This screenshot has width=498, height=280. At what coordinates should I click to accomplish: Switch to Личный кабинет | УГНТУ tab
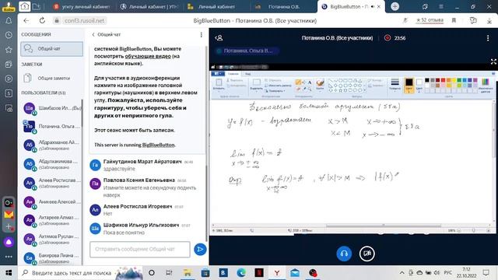(x=149, y=7)
